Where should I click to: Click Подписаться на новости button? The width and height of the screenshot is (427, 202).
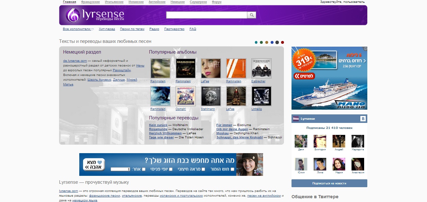[329, 183]
